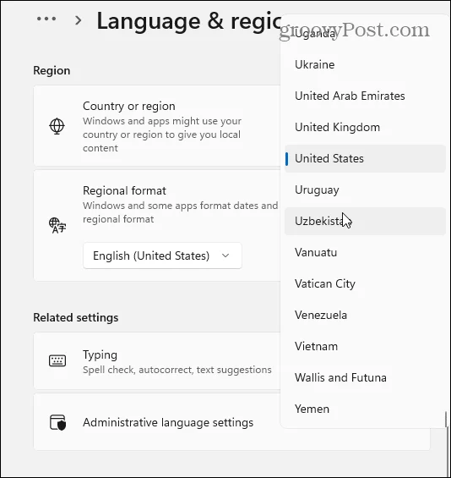Select Vanuatu from the dropdown list
Viewport: 451px width, 478px height.
point(365,252)
